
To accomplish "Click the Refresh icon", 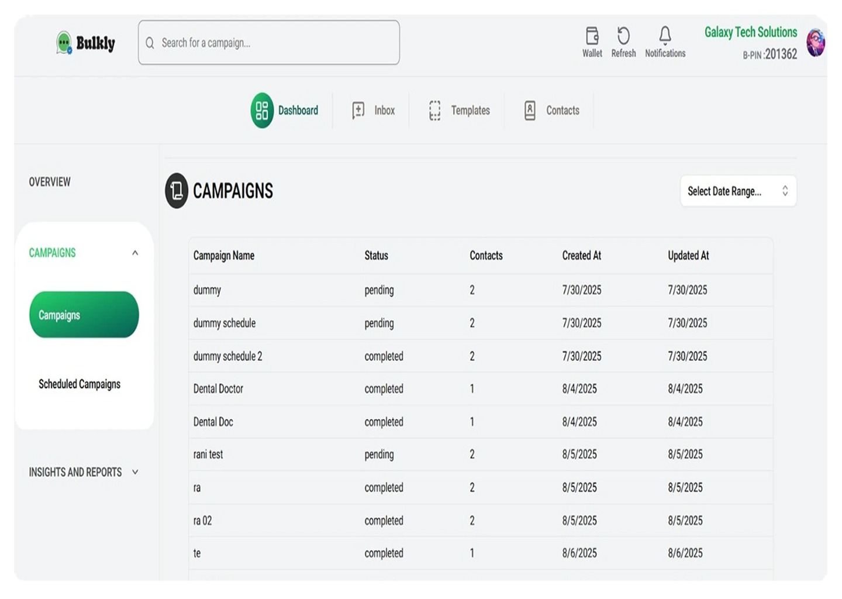I will pos(623,36).
